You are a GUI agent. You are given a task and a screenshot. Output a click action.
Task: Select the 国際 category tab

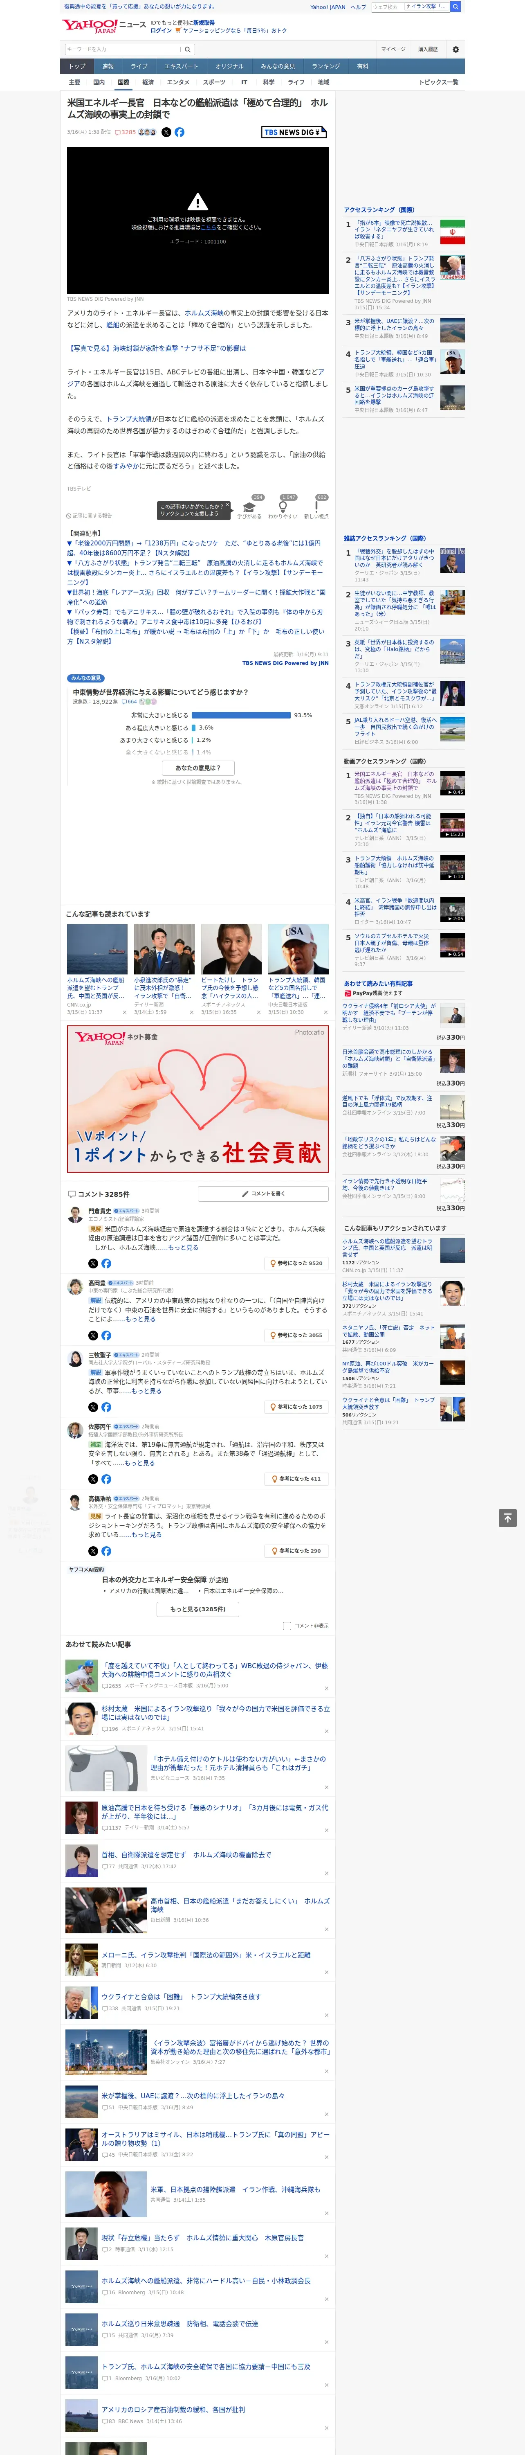point(123,82)
